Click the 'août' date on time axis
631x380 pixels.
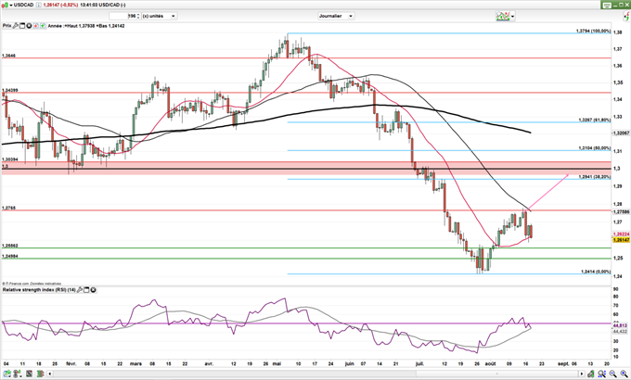click(490, 363)
